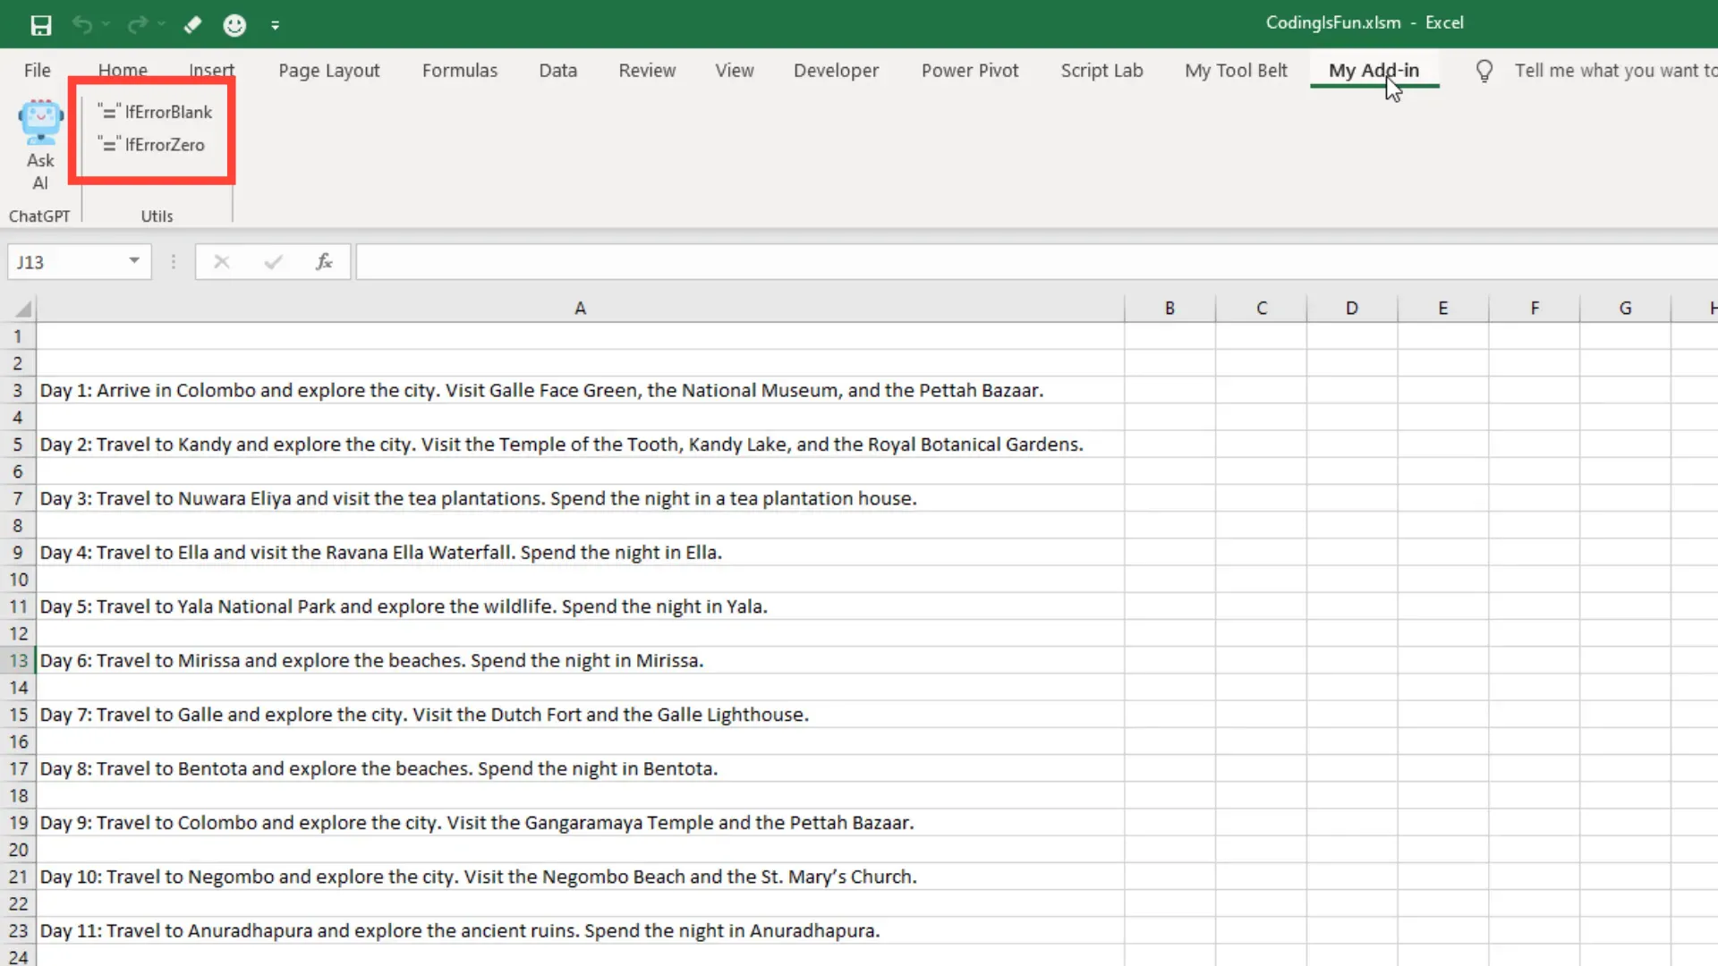The image size is (1718, 966).
Task: Select the Day 5 Yala cell
Action: point(403,606)
